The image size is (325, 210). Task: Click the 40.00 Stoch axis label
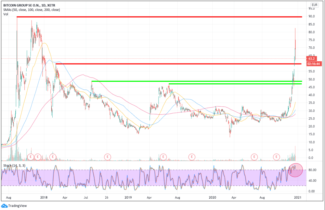tap(312, 181)
